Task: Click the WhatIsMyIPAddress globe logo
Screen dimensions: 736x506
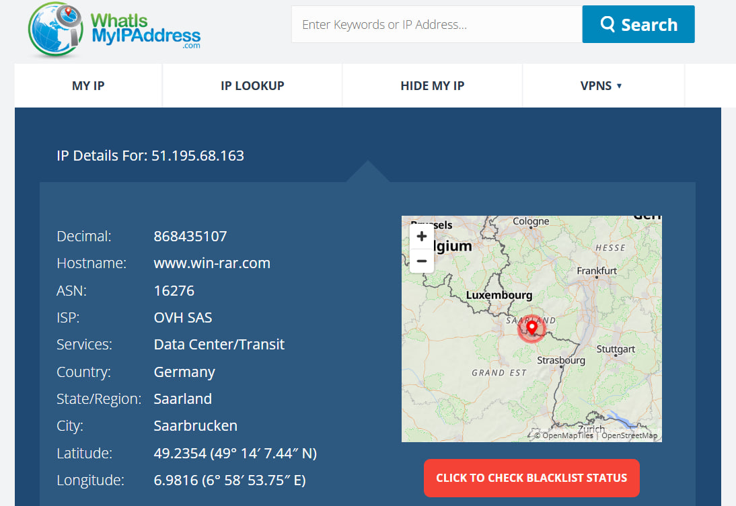Action: tap(54, 30)
